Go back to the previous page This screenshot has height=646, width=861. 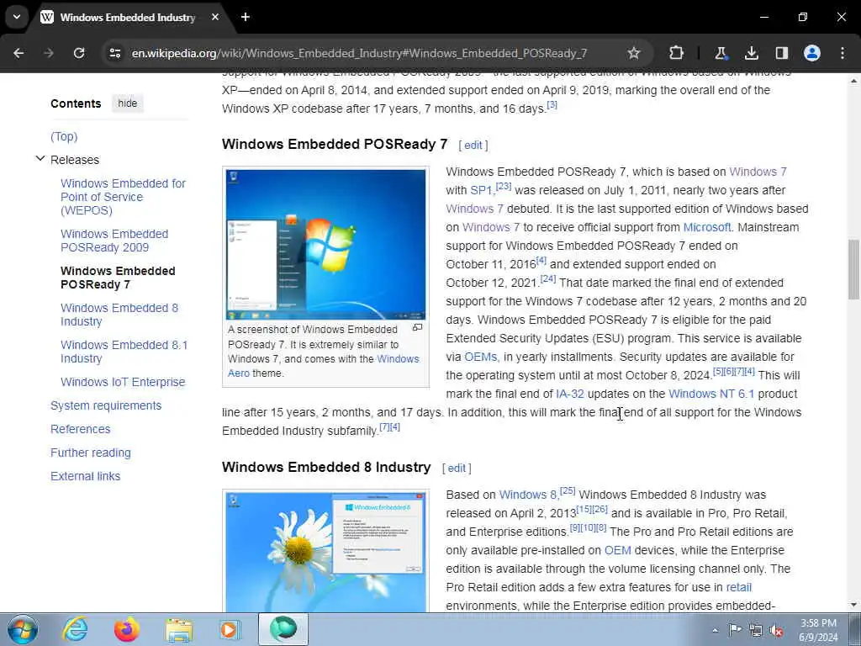[18, 53]
